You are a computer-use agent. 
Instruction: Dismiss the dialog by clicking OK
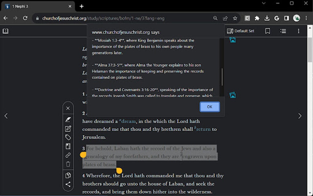tap(210, 107)
